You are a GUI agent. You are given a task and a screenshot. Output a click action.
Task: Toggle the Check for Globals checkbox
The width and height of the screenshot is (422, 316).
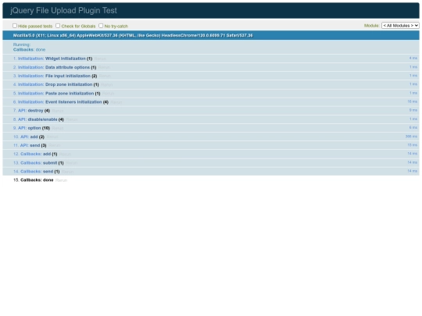(58, 26)
